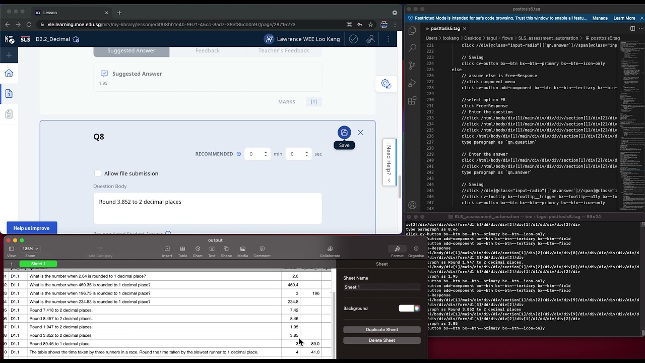Open VS Code Source Control icon
This screenshot has width=645, height=363.
pyautogui.click(x=412, y=65)
